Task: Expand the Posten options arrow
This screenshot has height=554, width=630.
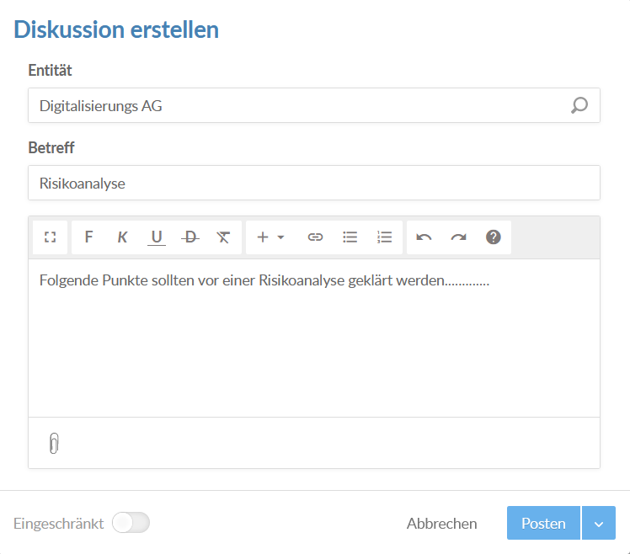Action: pyautogui.click(x=599, y=523)
